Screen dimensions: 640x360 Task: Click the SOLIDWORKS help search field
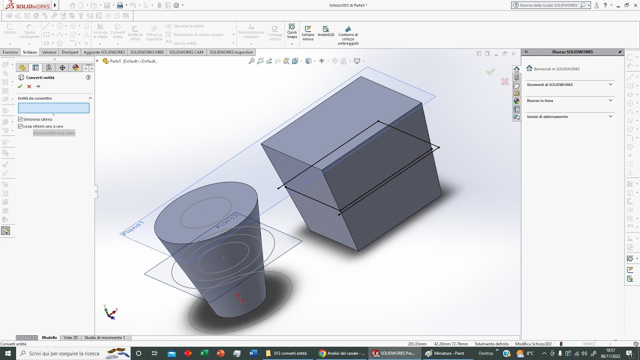[x=548, y=5]
